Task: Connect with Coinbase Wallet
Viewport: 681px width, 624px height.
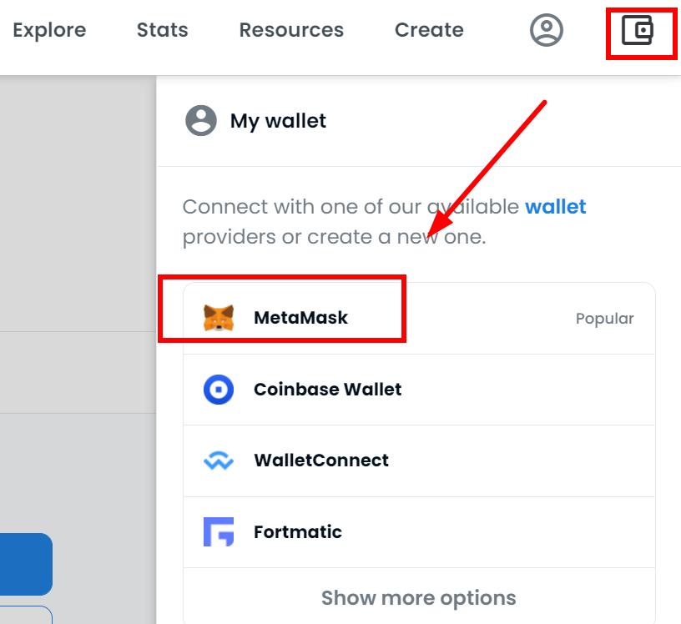Action: [419, 390]
